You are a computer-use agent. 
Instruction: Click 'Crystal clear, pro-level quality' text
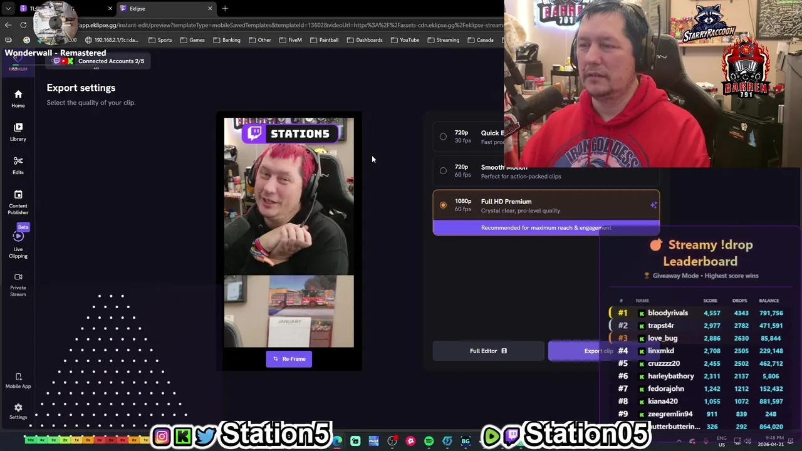521,211
